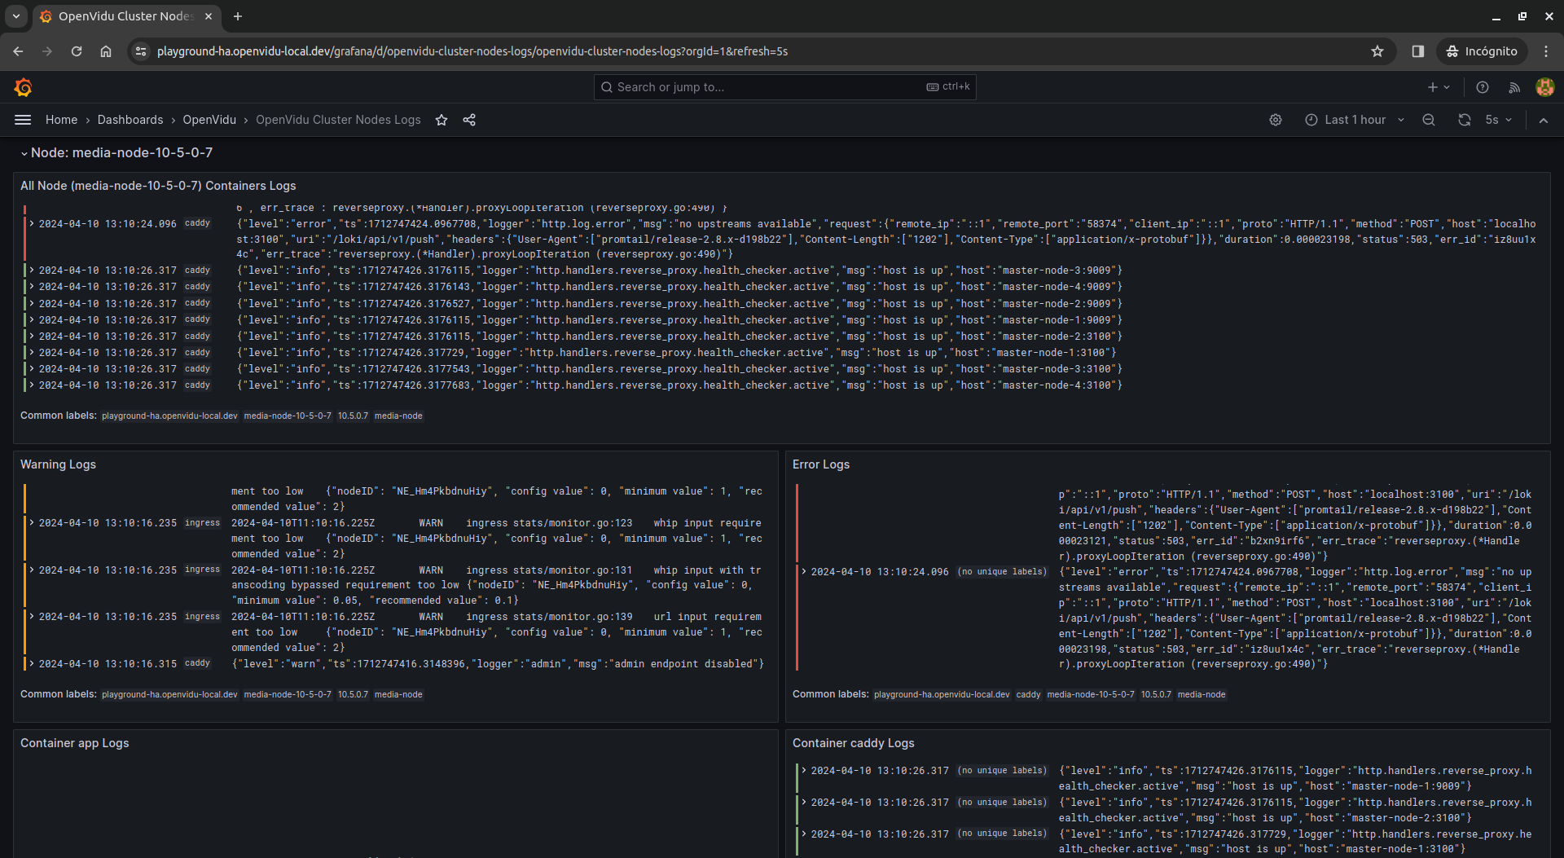The image size is (1564, 858).
Task: Open the 5s refresh interval dropdown
Action: [1499, 120]
